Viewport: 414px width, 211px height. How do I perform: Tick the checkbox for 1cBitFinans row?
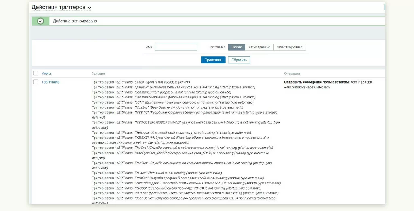pyautogui.click(x=36, y=82)
